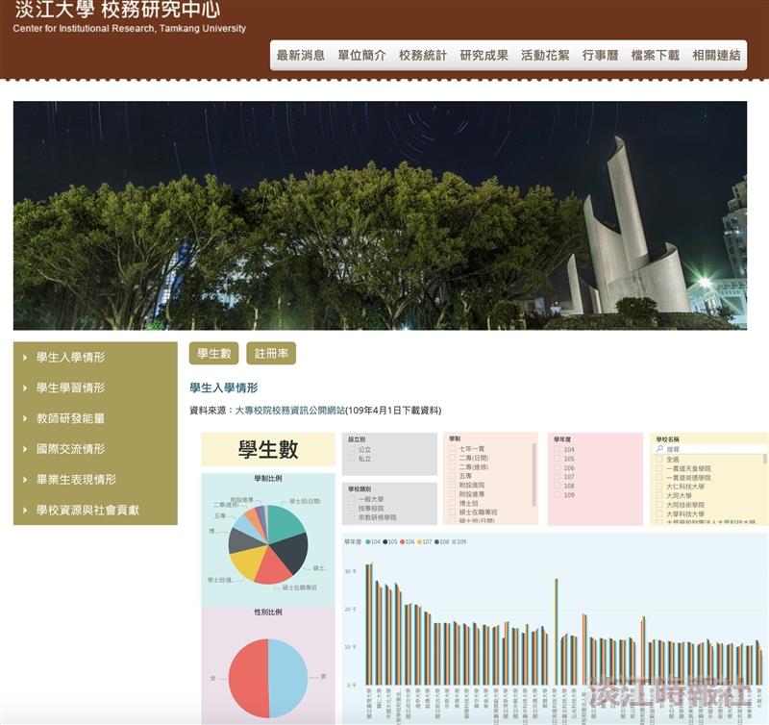The image size is (769, 725).
Task: Click the blue 男 slice of gender pie
Action: click(x=288, y=678)
